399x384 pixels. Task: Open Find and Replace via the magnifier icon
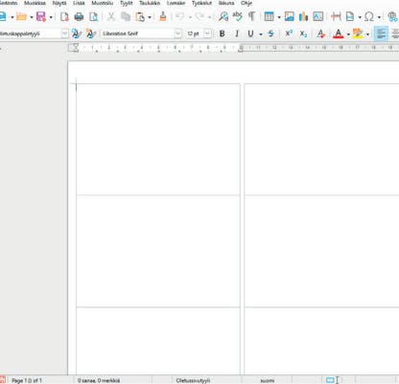(x=223, y=16)
